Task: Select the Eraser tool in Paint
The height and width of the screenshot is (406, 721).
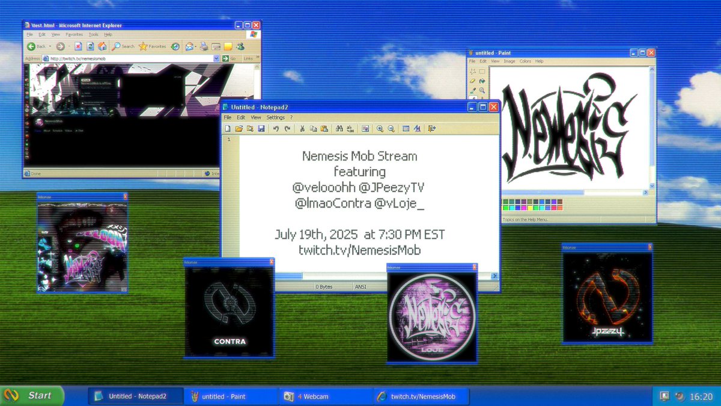Action: (x=473, y=81)
